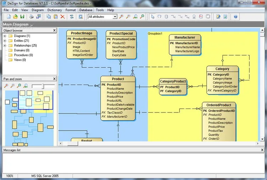Select the Manufacturer entity header

185,37
